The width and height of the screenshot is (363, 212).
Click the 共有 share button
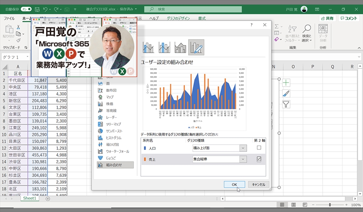(x=327, y=18)
